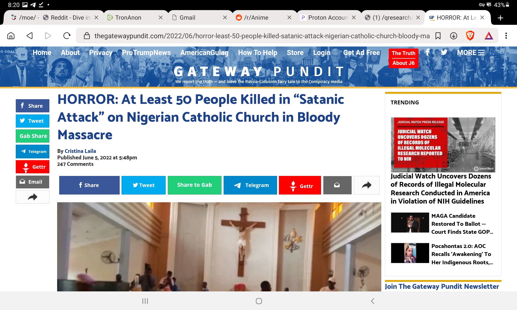This screenshot has height=310, width=517.
Task: Click sidebar Gab Share button
Action: click(x=33, y=136)
